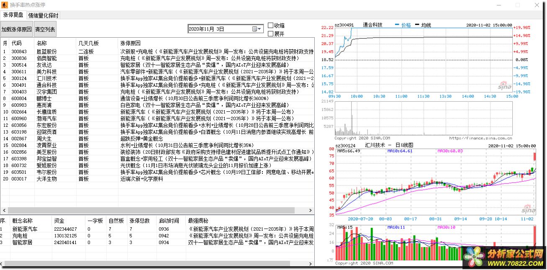Viewport: 547px width, 270px height.
Task: Select row 通合科技
Action: [157, 85]
